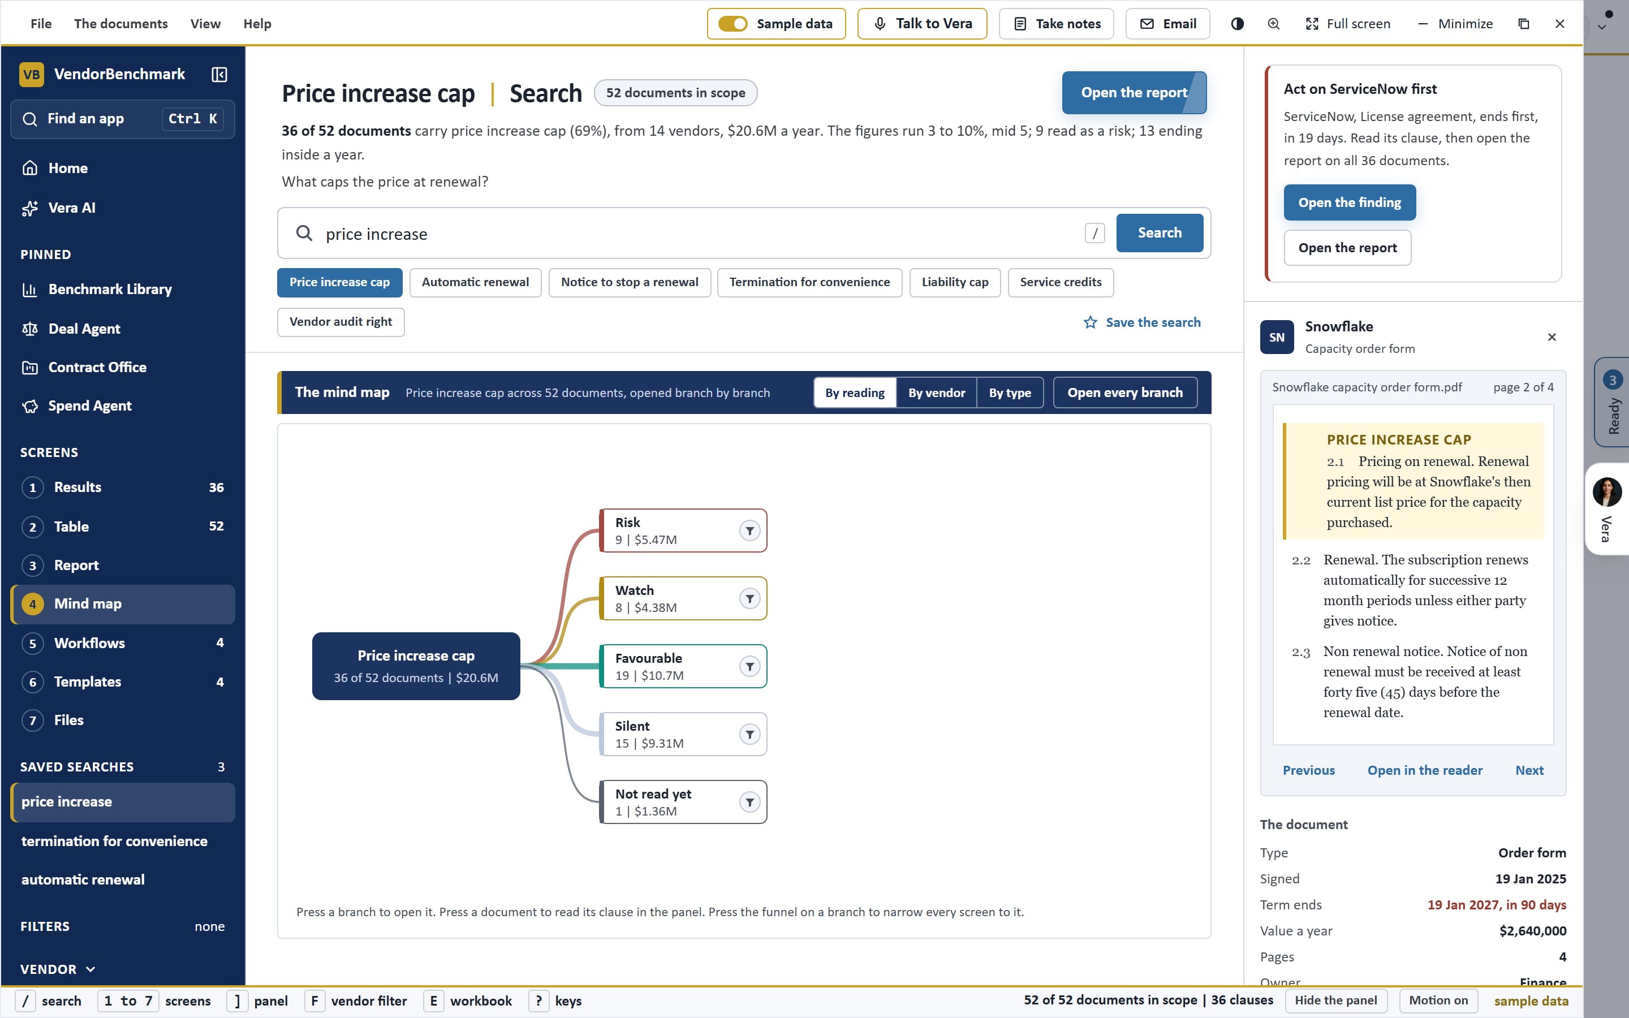Open every branch in mind map

[1125, 392]
